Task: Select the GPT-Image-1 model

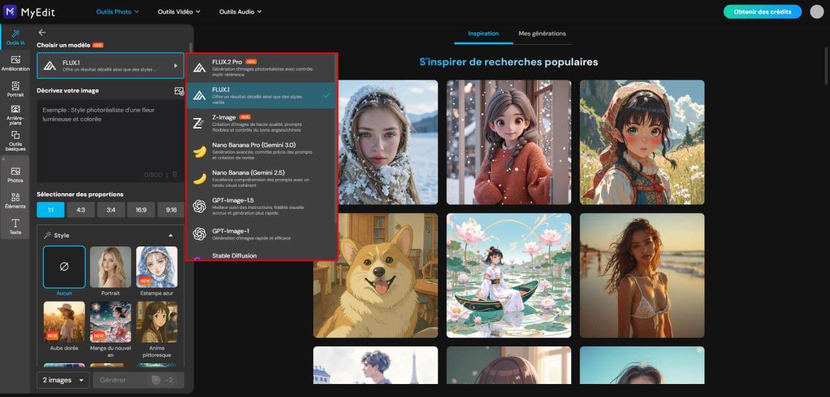Action: tap(261, 234)
